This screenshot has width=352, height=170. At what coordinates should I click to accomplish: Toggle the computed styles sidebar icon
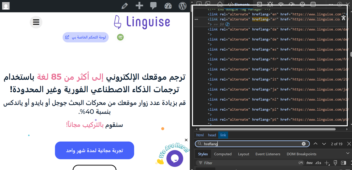tap(343, 163)
